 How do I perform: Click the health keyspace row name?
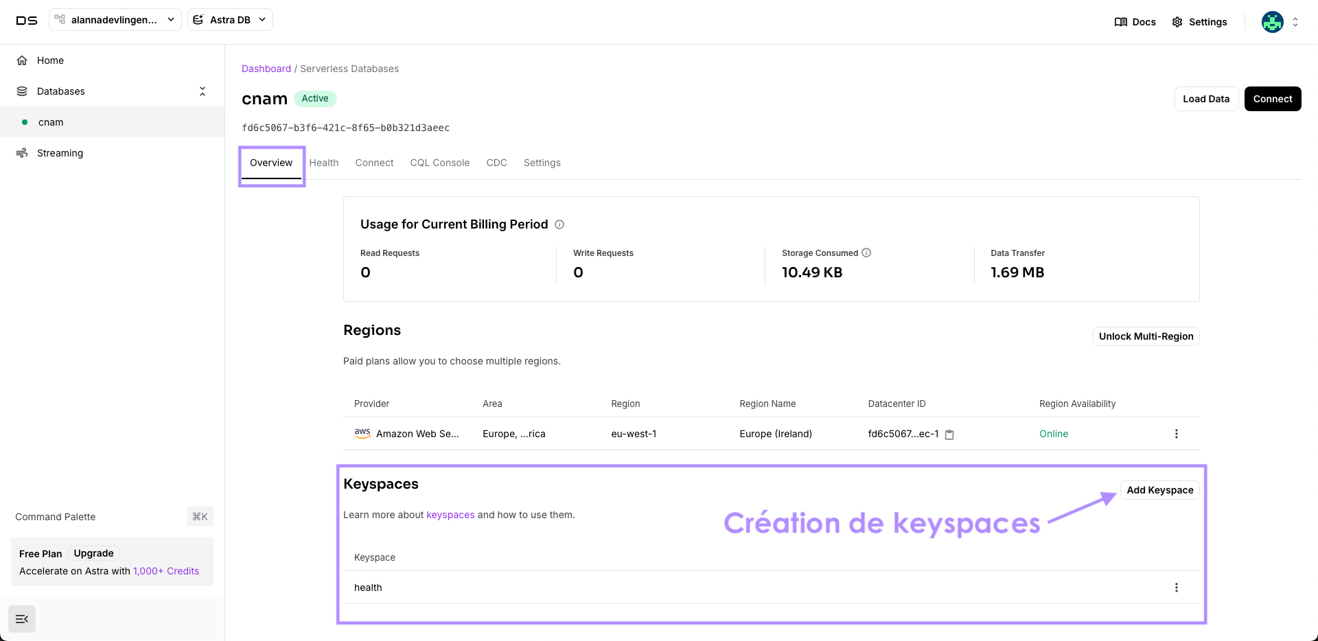tap(368, 587)
